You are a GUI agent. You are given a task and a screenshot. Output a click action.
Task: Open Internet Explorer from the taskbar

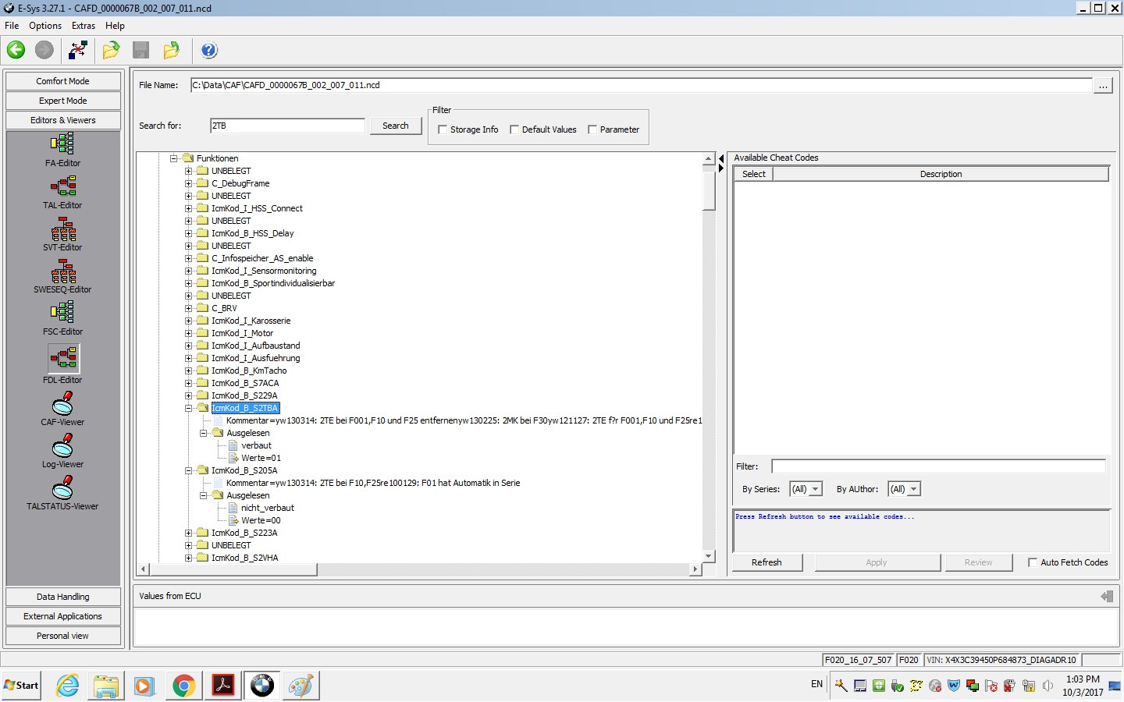click(x=68, y=686)
